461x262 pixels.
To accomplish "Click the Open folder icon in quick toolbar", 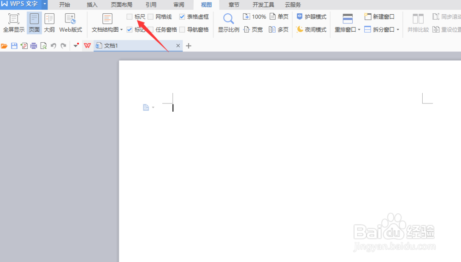I will tap(4, 46).
